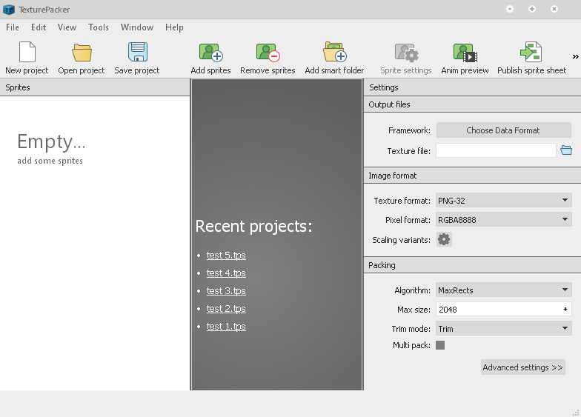Publish sprite sheet
The height and width of the screenshot is (417, 581).
point(532,58)
